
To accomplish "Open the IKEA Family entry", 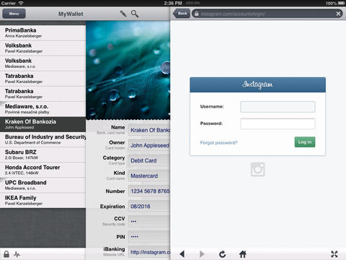I will pos(43,200).
